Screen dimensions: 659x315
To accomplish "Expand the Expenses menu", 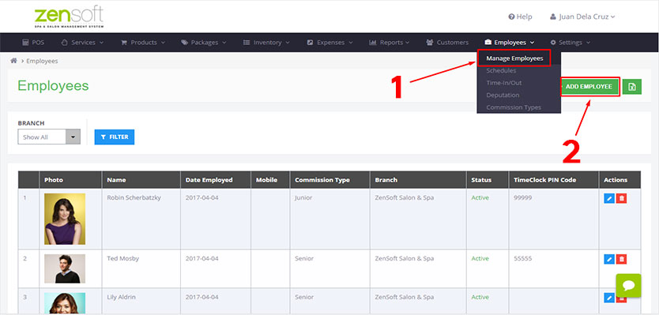I will pyautogui.click(x=330, y=43).
